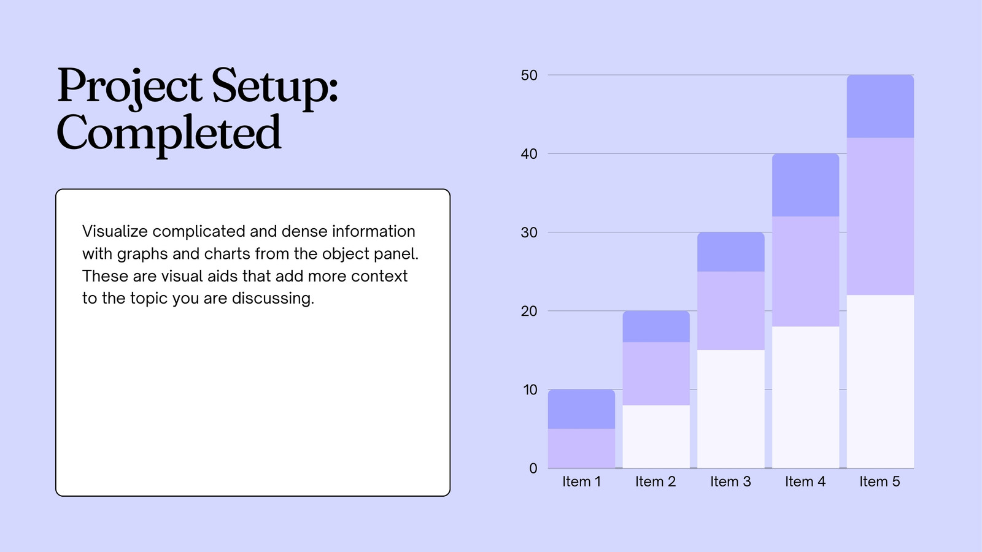Select the white bottom segment of Item 5 bar
982x552 pixels.
coord(880,381)
